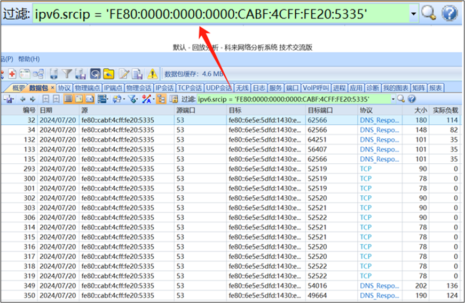This screenshot has height=303, width=465.
Task: Click the yellow warning triangle icon
Action: (153, 74)
